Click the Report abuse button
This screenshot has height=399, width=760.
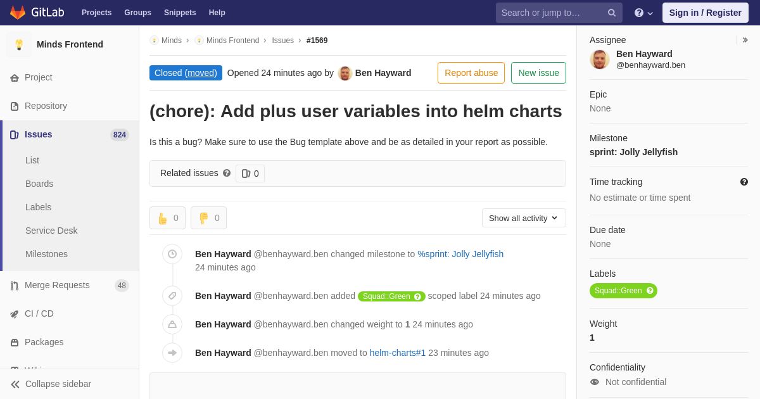click(x=471, y=73)
